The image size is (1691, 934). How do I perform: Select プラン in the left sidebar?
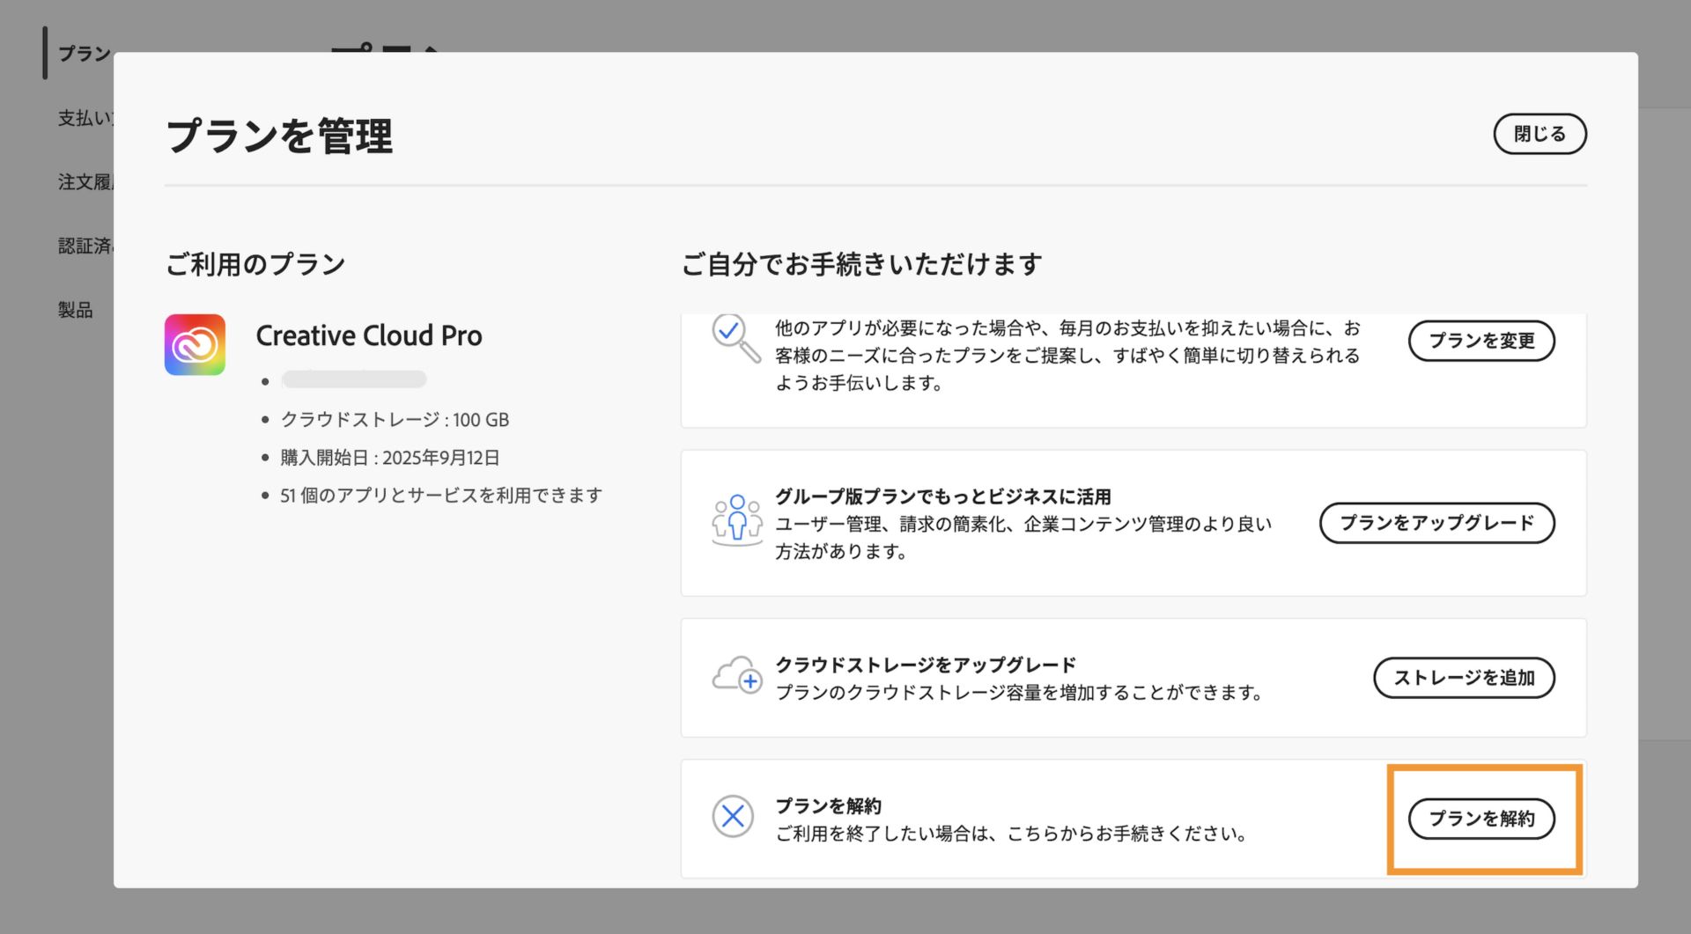(84, 53)
